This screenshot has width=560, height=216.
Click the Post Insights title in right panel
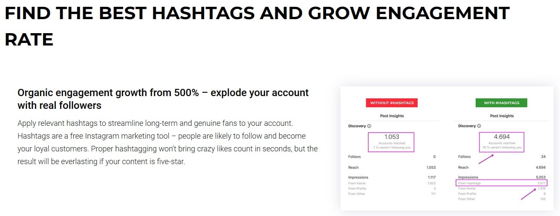502,116
